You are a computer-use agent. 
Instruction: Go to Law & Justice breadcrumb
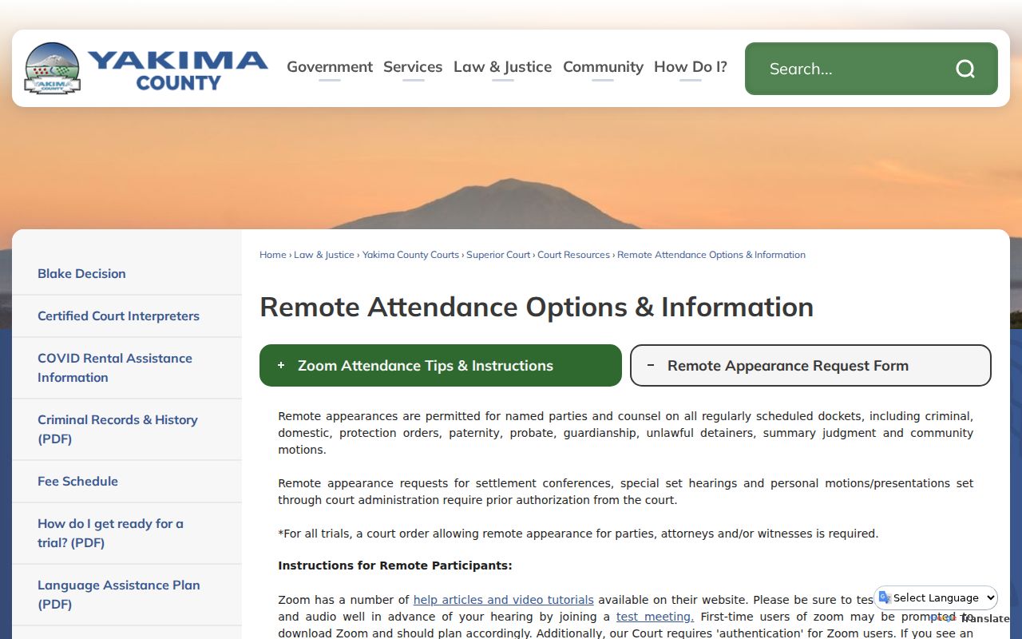[323, 255]
